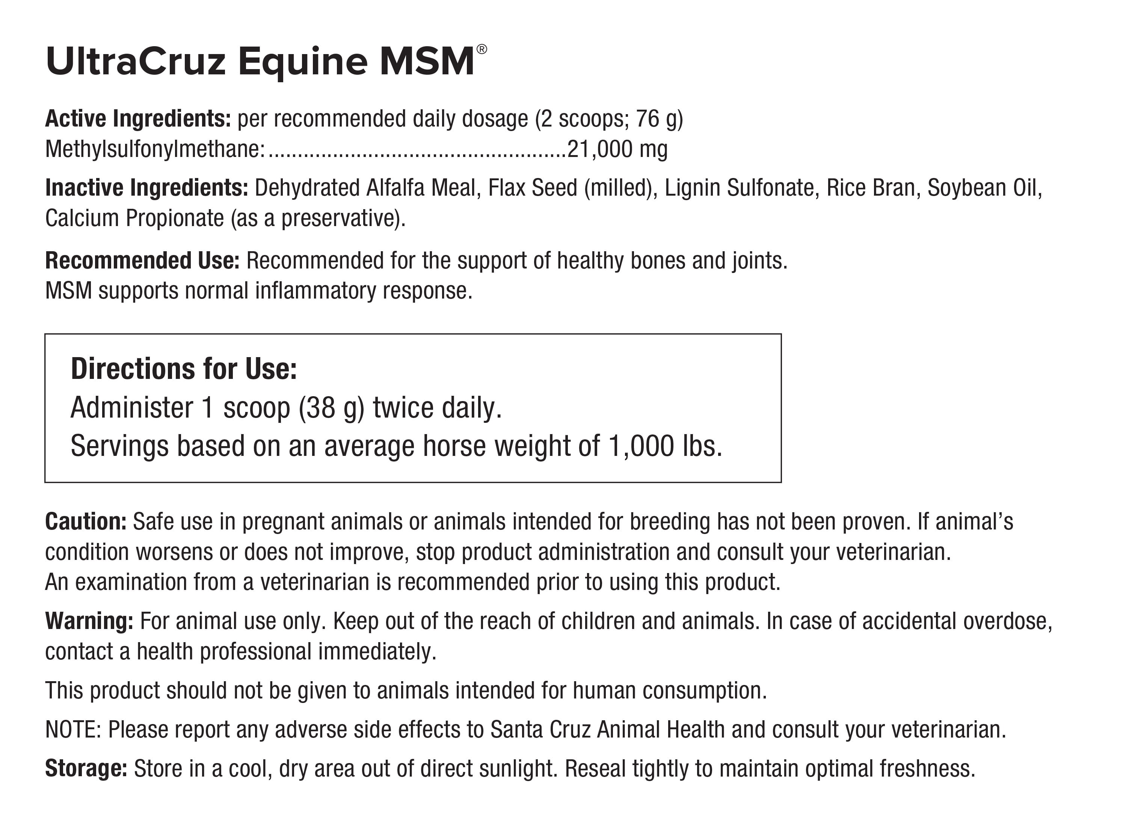Click the human consumption warning sentence

(x=406, y=691)
